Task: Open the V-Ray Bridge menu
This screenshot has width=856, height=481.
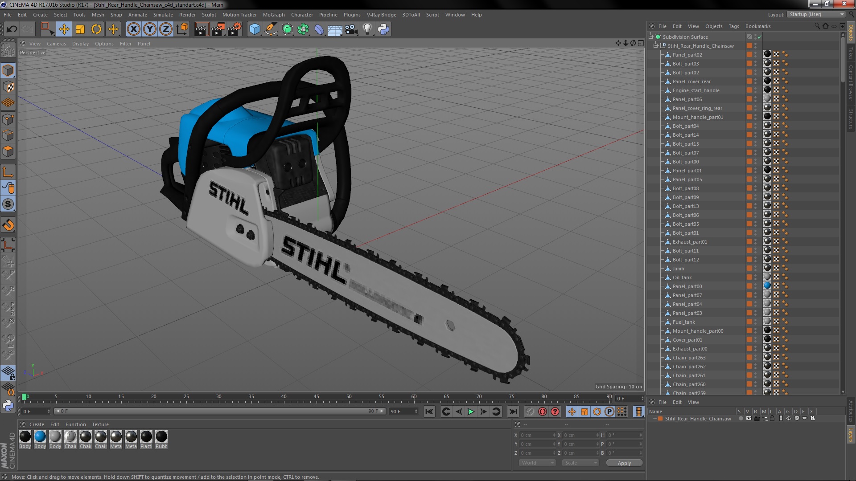Action: (x=381, y=15)
